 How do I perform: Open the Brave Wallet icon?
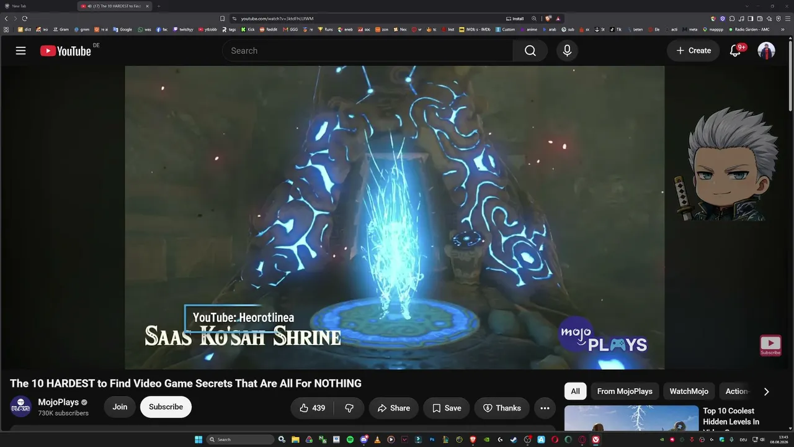[760, 19]
